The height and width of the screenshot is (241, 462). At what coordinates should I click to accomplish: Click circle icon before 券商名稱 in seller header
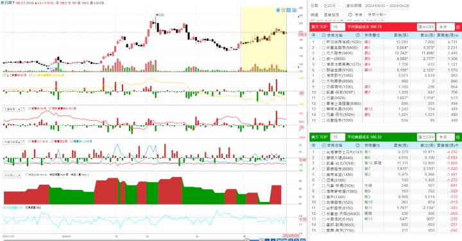[x=324, y=145]
